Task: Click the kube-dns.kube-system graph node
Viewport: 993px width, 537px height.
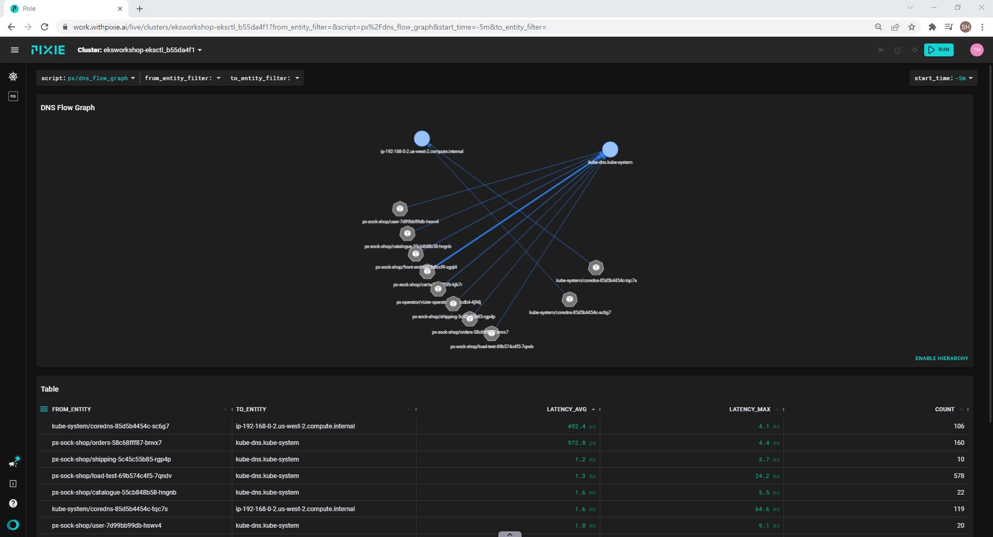Action: click(610, 150)
